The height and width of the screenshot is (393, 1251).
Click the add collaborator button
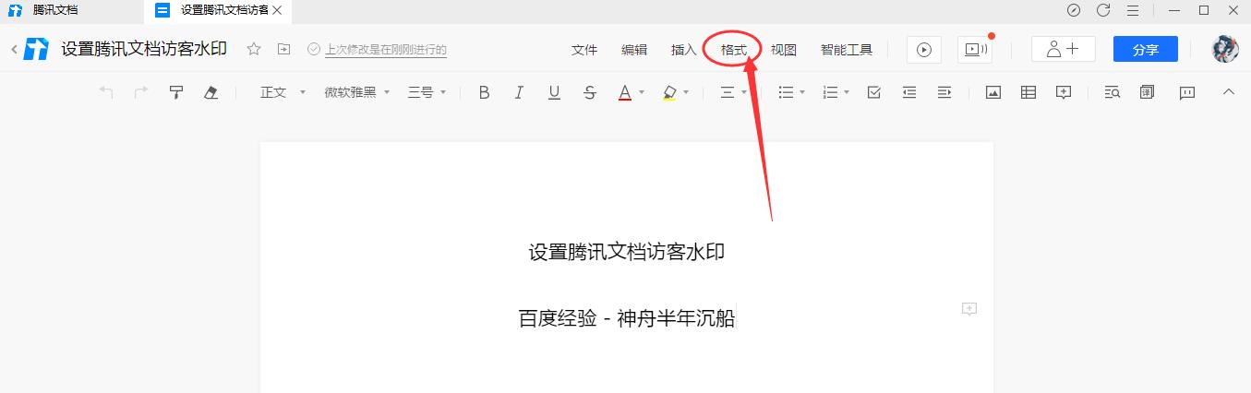[x=1064, y=50]
